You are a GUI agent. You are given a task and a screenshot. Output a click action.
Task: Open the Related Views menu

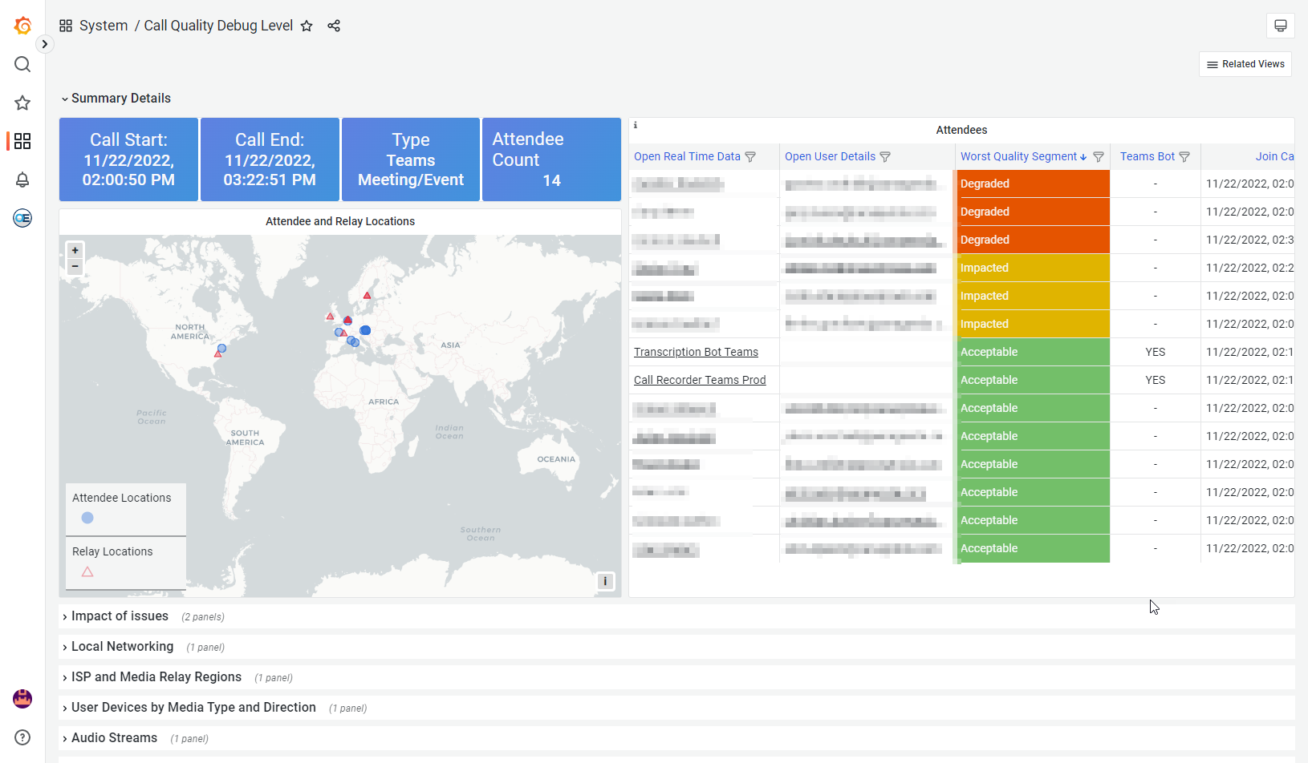tap(1245, 64)
